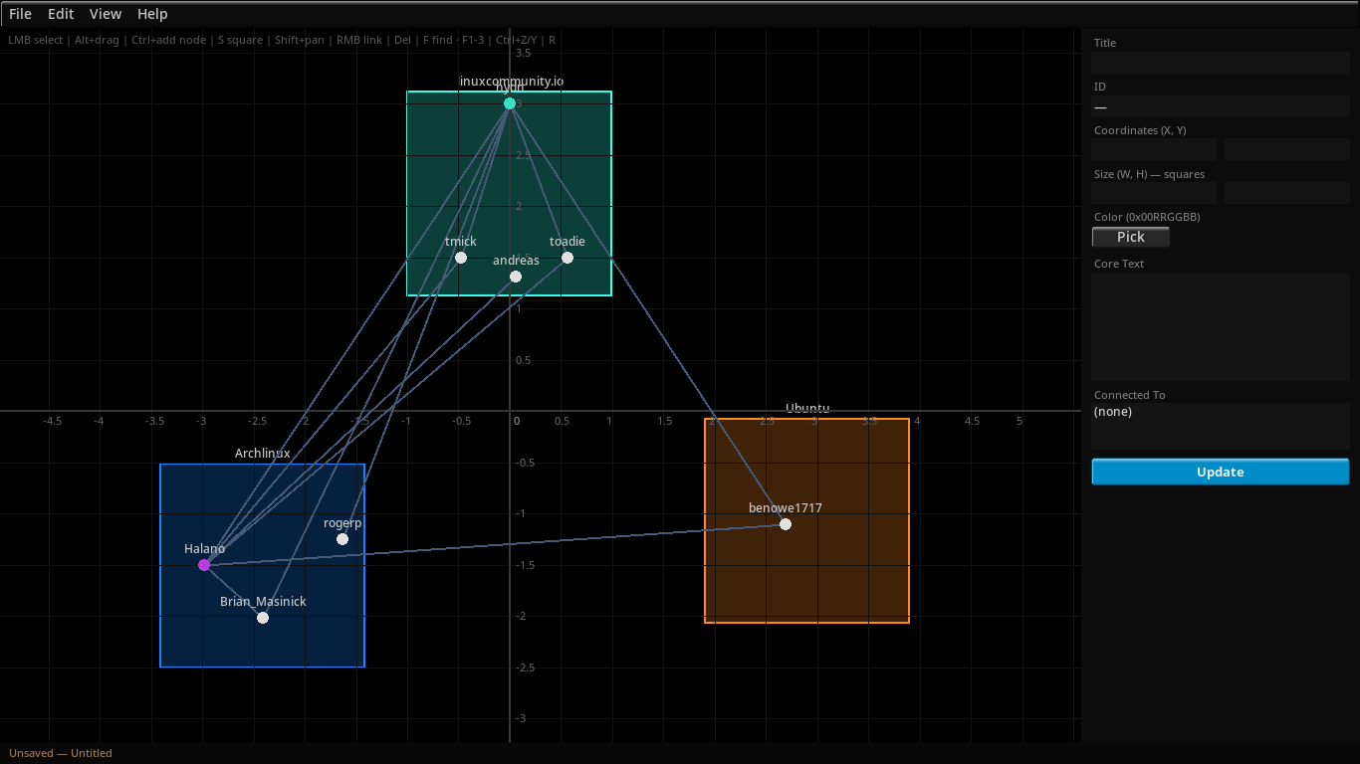Click the 'Connected To' label
The height and width of the screenshot is (764, 1360).
tap(1129, 395)
